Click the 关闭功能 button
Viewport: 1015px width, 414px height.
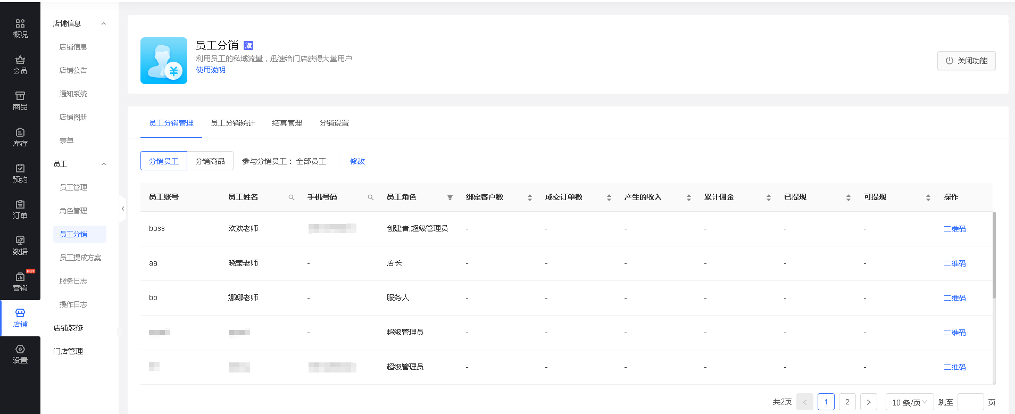(x=967, y=61)
